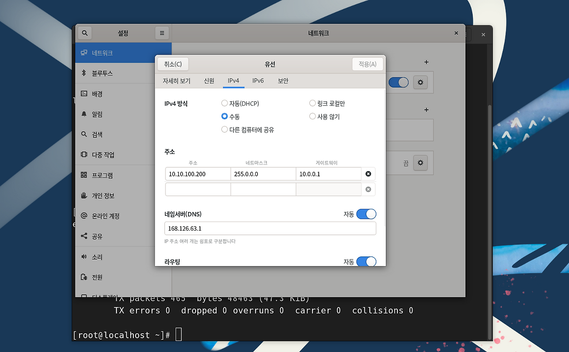Open 개인 정보 settings in sidebar

tap(123, 196)
